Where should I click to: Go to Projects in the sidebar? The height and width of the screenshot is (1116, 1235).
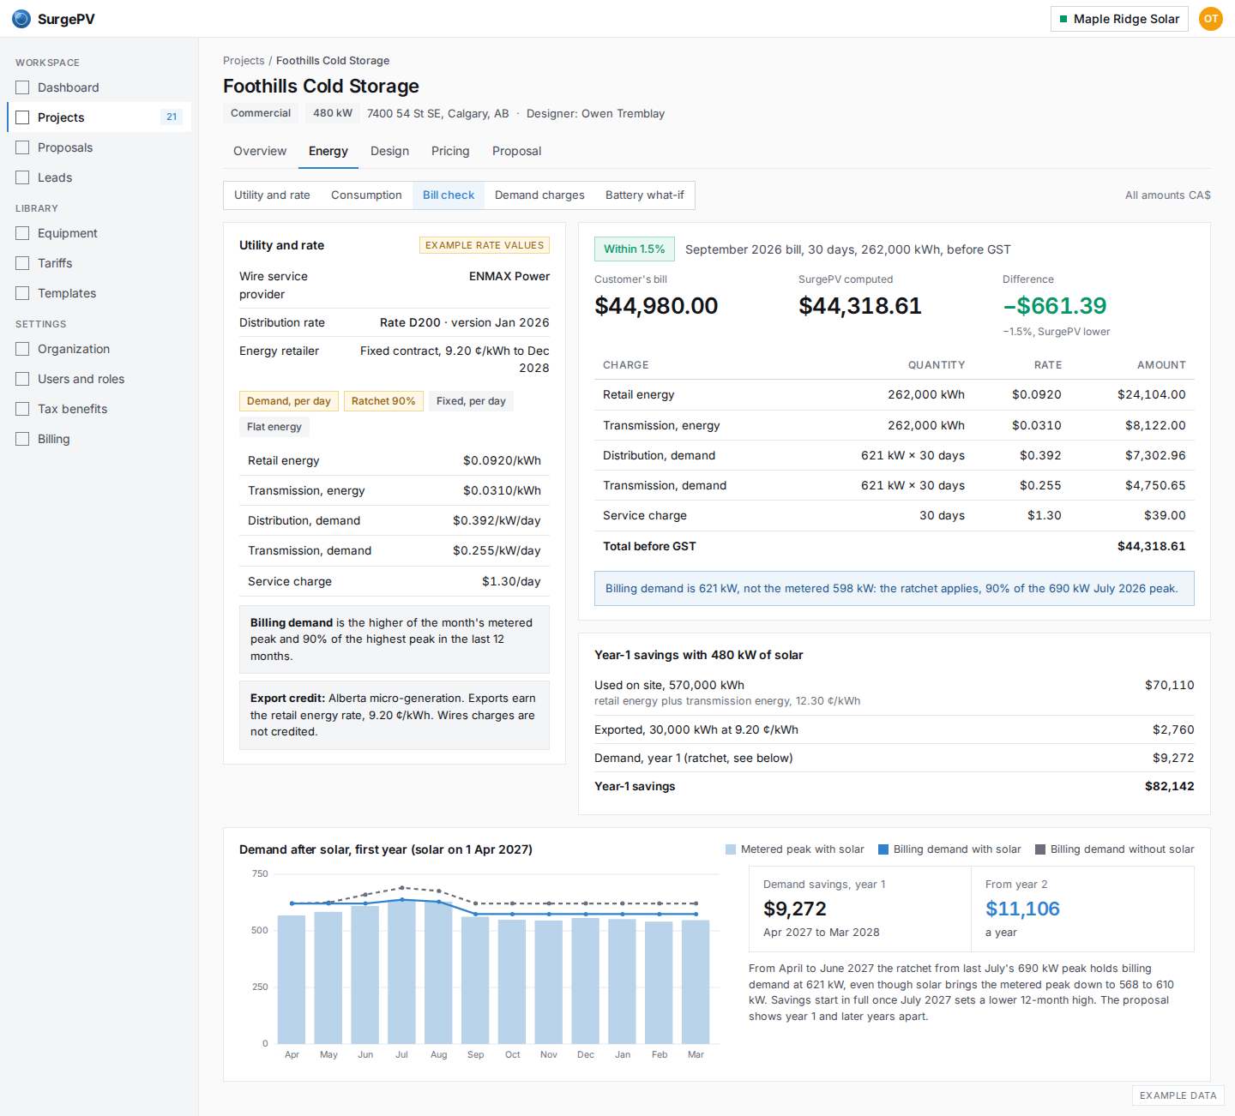[99, 117]
